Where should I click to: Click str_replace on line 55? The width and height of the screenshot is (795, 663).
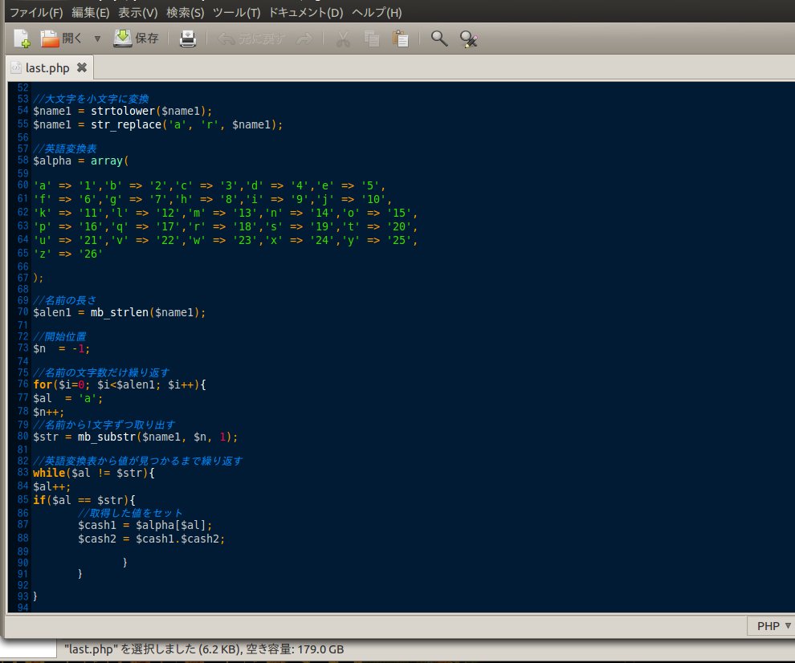pyautogui.click(x=126, y=124)
